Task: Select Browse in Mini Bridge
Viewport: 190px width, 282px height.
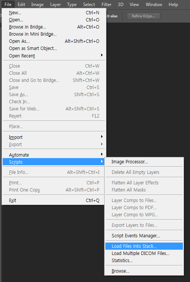Action: (54, 34)
